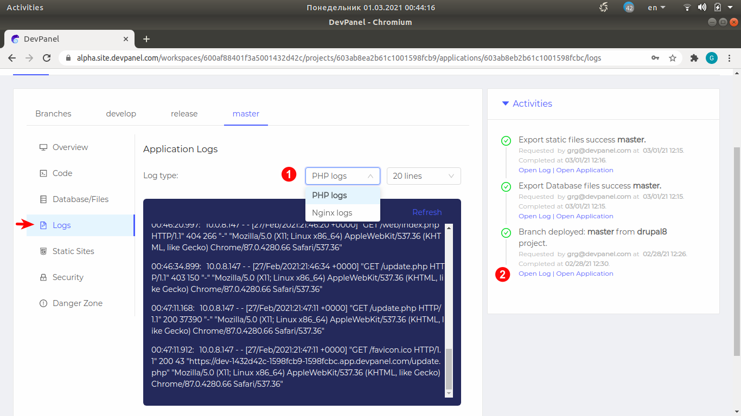
Task: Click the key icon in the address bar
Action: click(655, 57)
